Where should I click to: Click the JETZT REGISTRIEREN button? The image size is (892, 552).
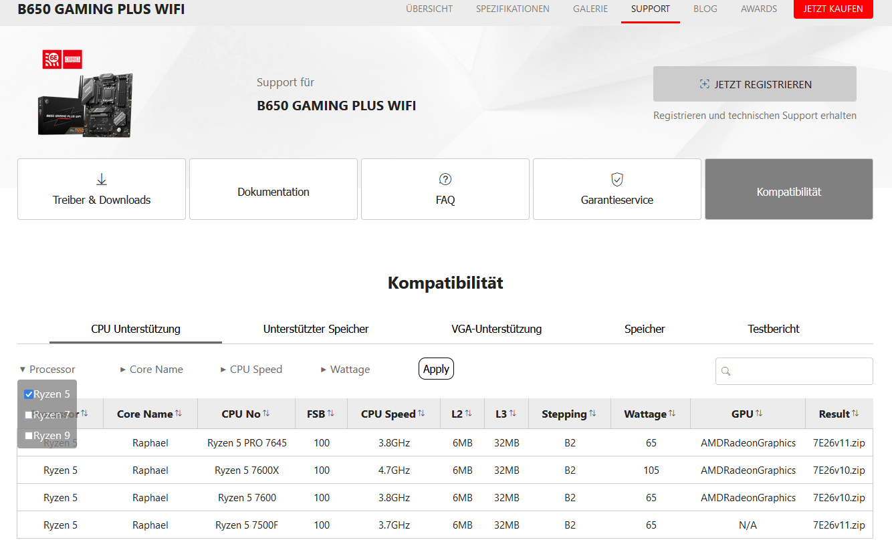755,84
